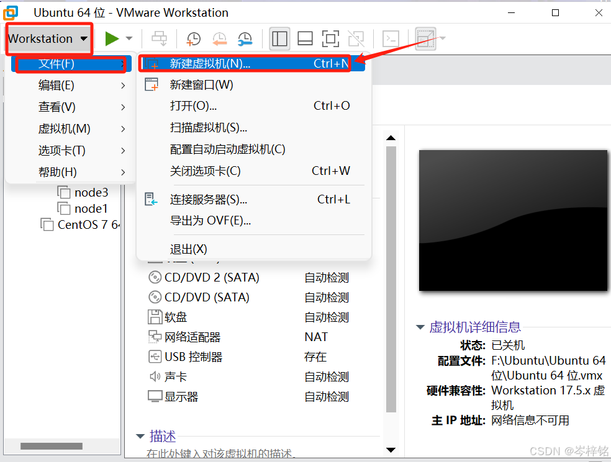Open the Workstation dropdown menu
Image resolution: width=611 pixels, height=462 pixels.
pyautogui.click(x=48, y=38)
